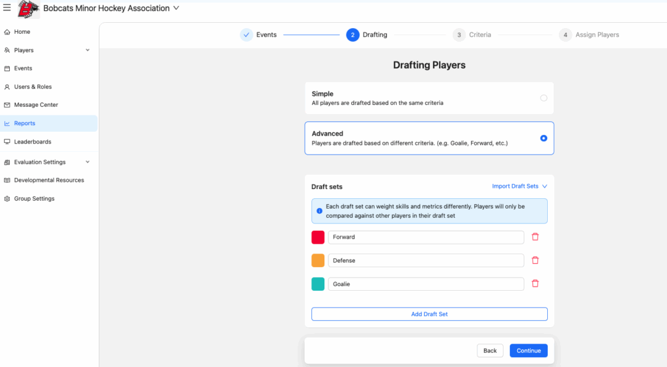This screenshot has width=667, height=367.
Task: Jump to the Events step
Action: coord(259,35)
